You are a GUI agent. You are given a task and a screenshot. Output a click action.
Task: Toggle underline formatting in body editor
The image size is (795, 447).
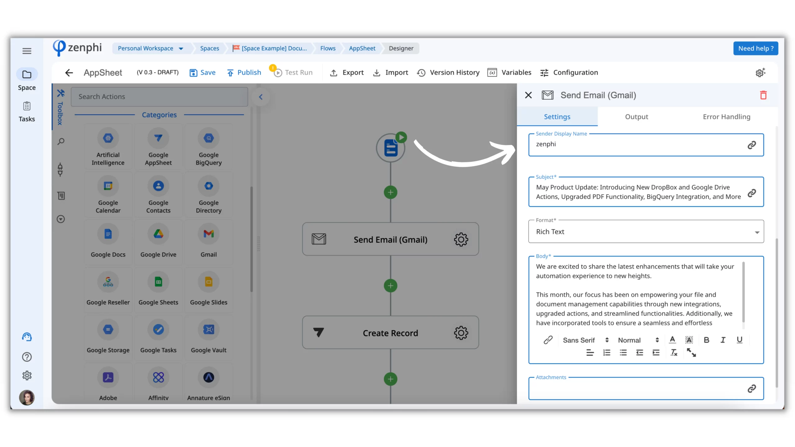pyautogui.click(x=739, y=340)
